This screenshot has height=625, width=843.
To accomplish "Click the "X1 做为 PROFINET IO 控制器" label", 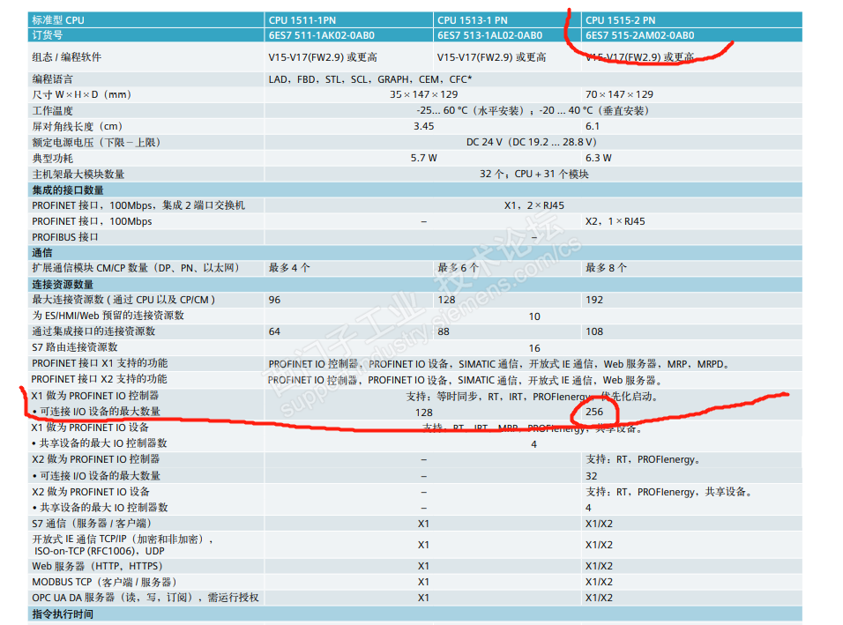I will tap(95, 396).
